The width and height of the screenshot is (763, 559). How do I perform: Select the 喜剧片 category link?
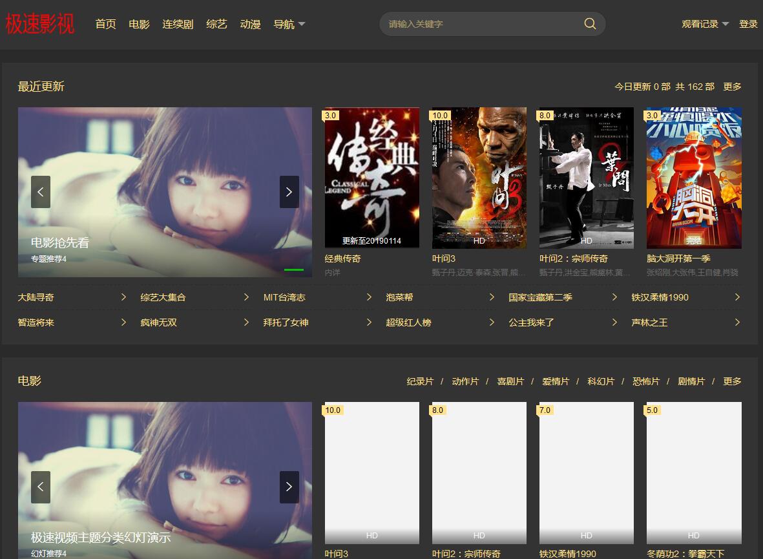coord(510,381)
